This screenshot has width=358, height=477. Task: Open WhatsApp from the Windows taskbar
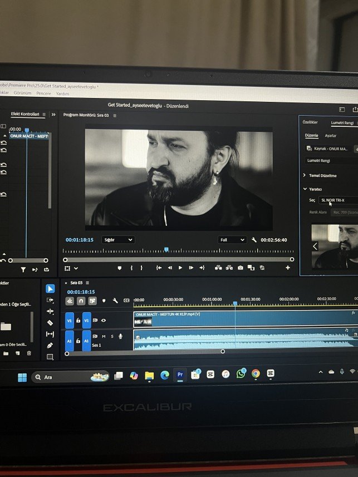pos(241,374)
